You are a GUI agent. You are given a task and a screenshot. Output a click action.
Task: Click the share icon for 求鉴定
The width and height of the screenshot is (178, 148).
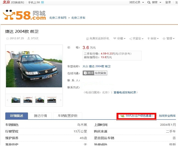pos(131,39)
